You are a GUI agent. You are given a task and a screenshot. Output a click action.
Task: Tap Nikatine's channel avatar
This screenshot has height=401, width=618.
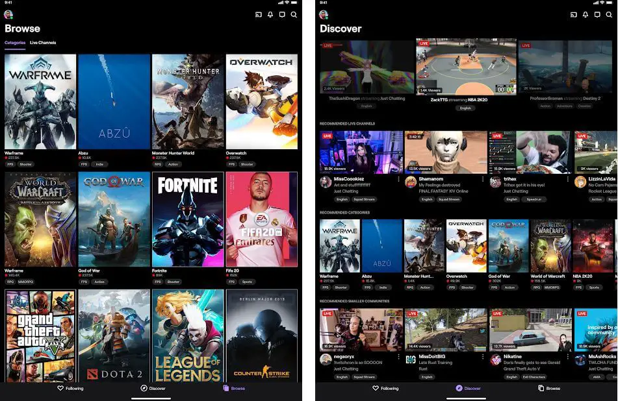click(x=495, y=359)
